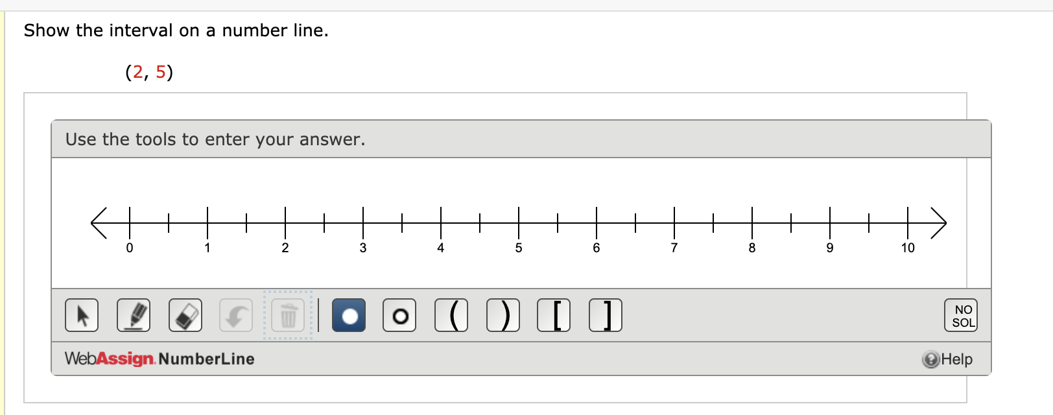Click the undo arrow icon
The width and height of the screenshot is (1053, 415).
coord(235,315)
